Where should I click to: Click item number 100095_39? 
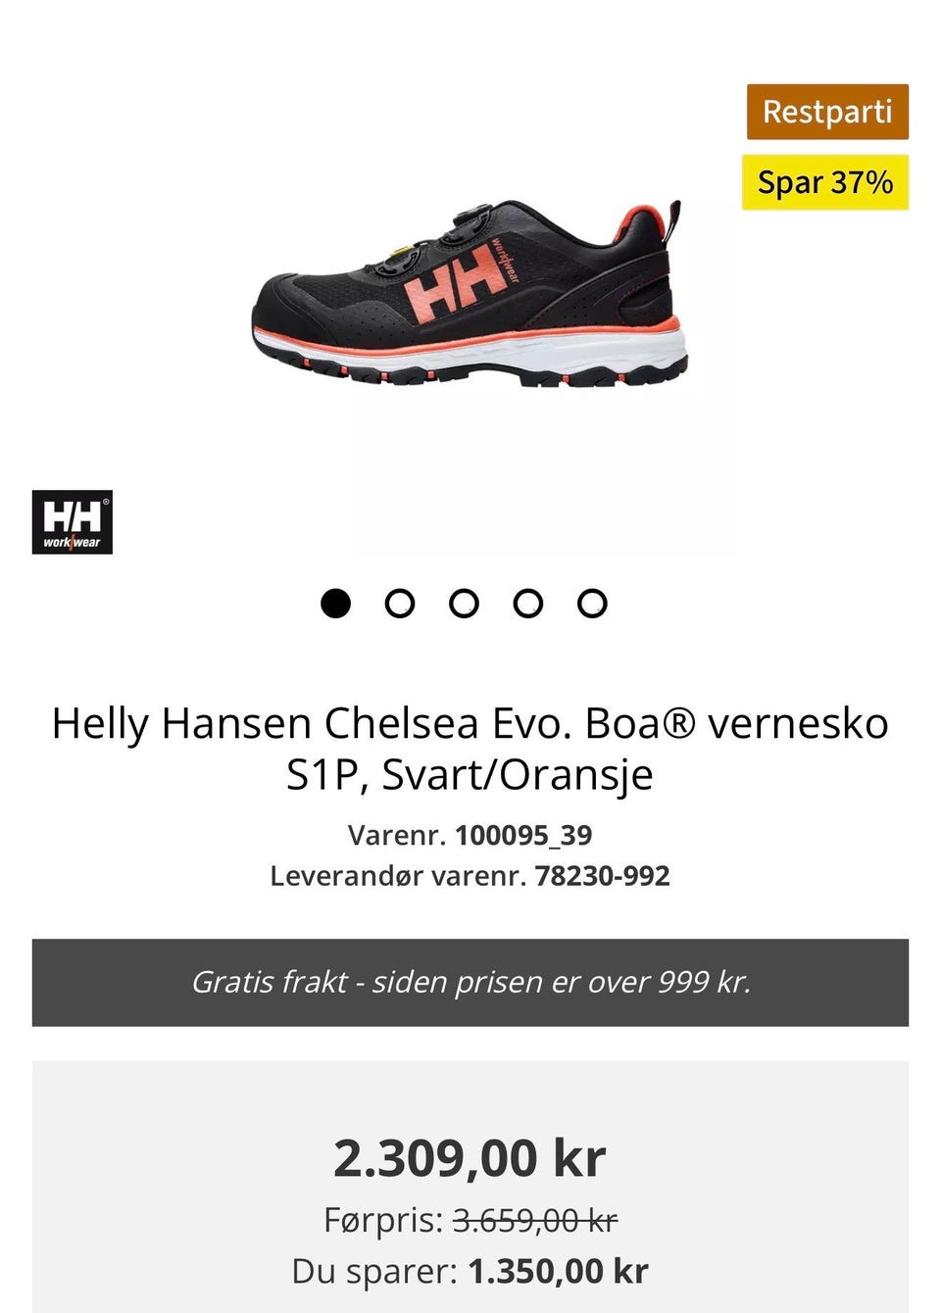click(523, 835)
